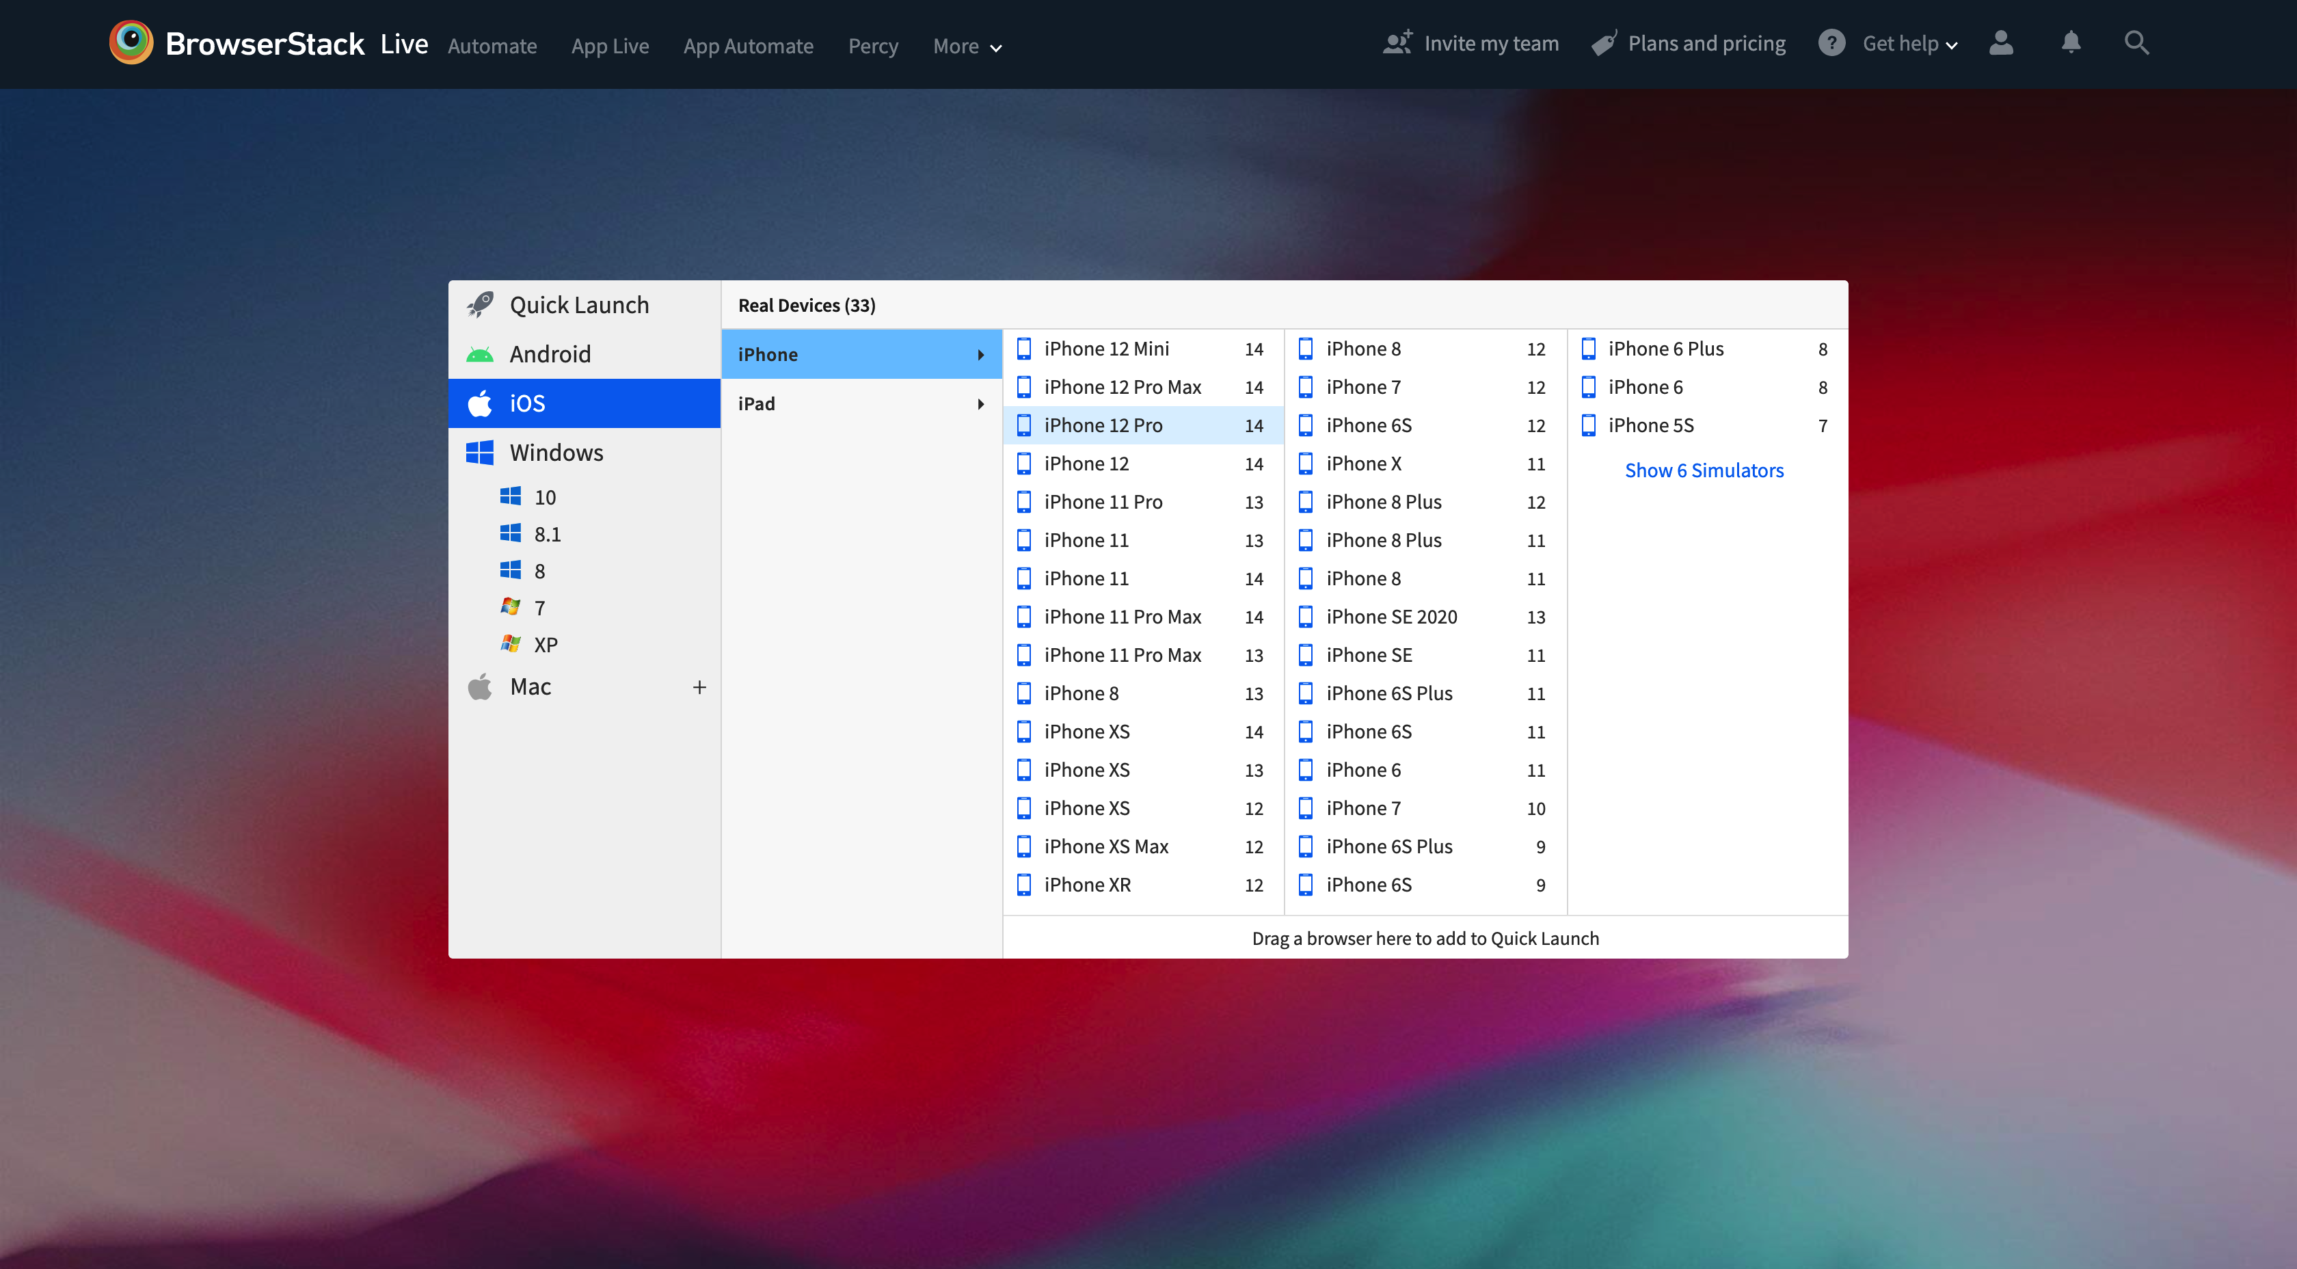
Task: Click the Invite my team person icon
Action: [x=1397, y=42]
